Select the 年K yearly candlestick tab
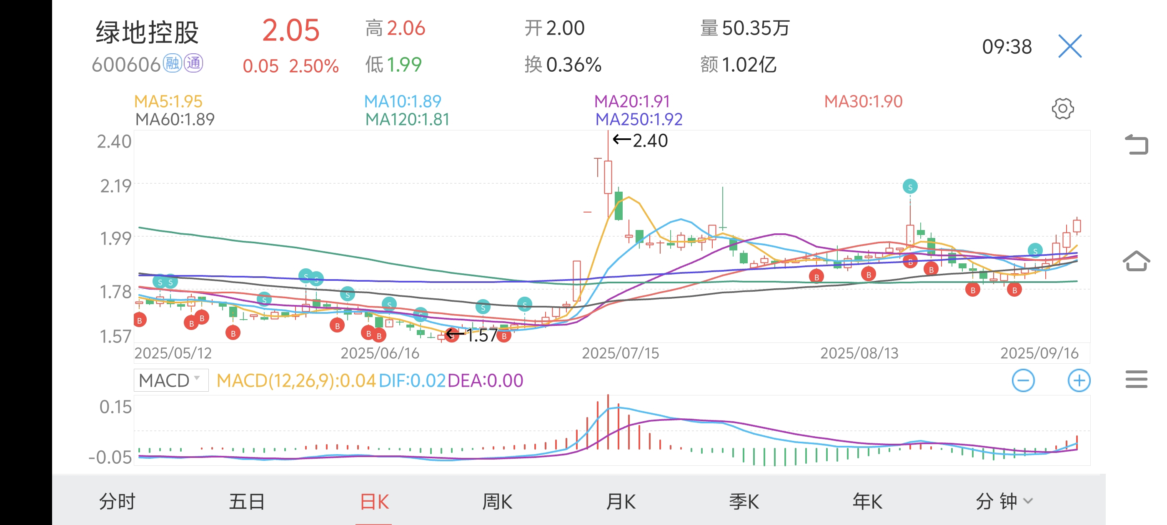Screen dimensions: 1167x525 868,501
